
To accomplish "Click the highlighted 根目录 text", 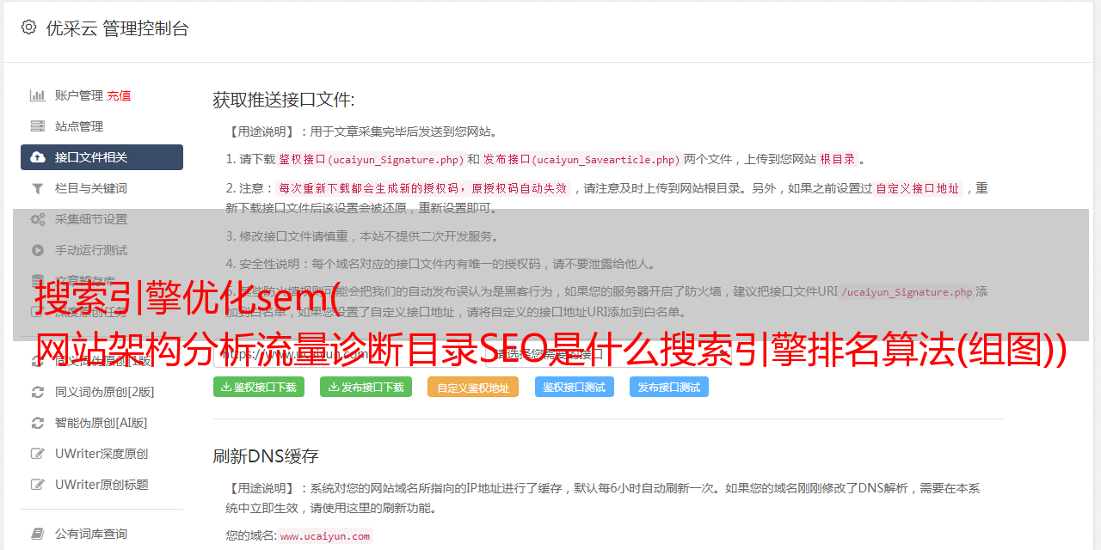I will pyautogui.click(x=838, y=159).
